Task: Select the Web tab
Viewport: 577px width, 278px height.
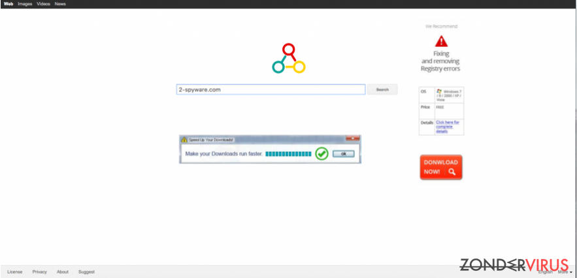Action: [x=8, y=4]
